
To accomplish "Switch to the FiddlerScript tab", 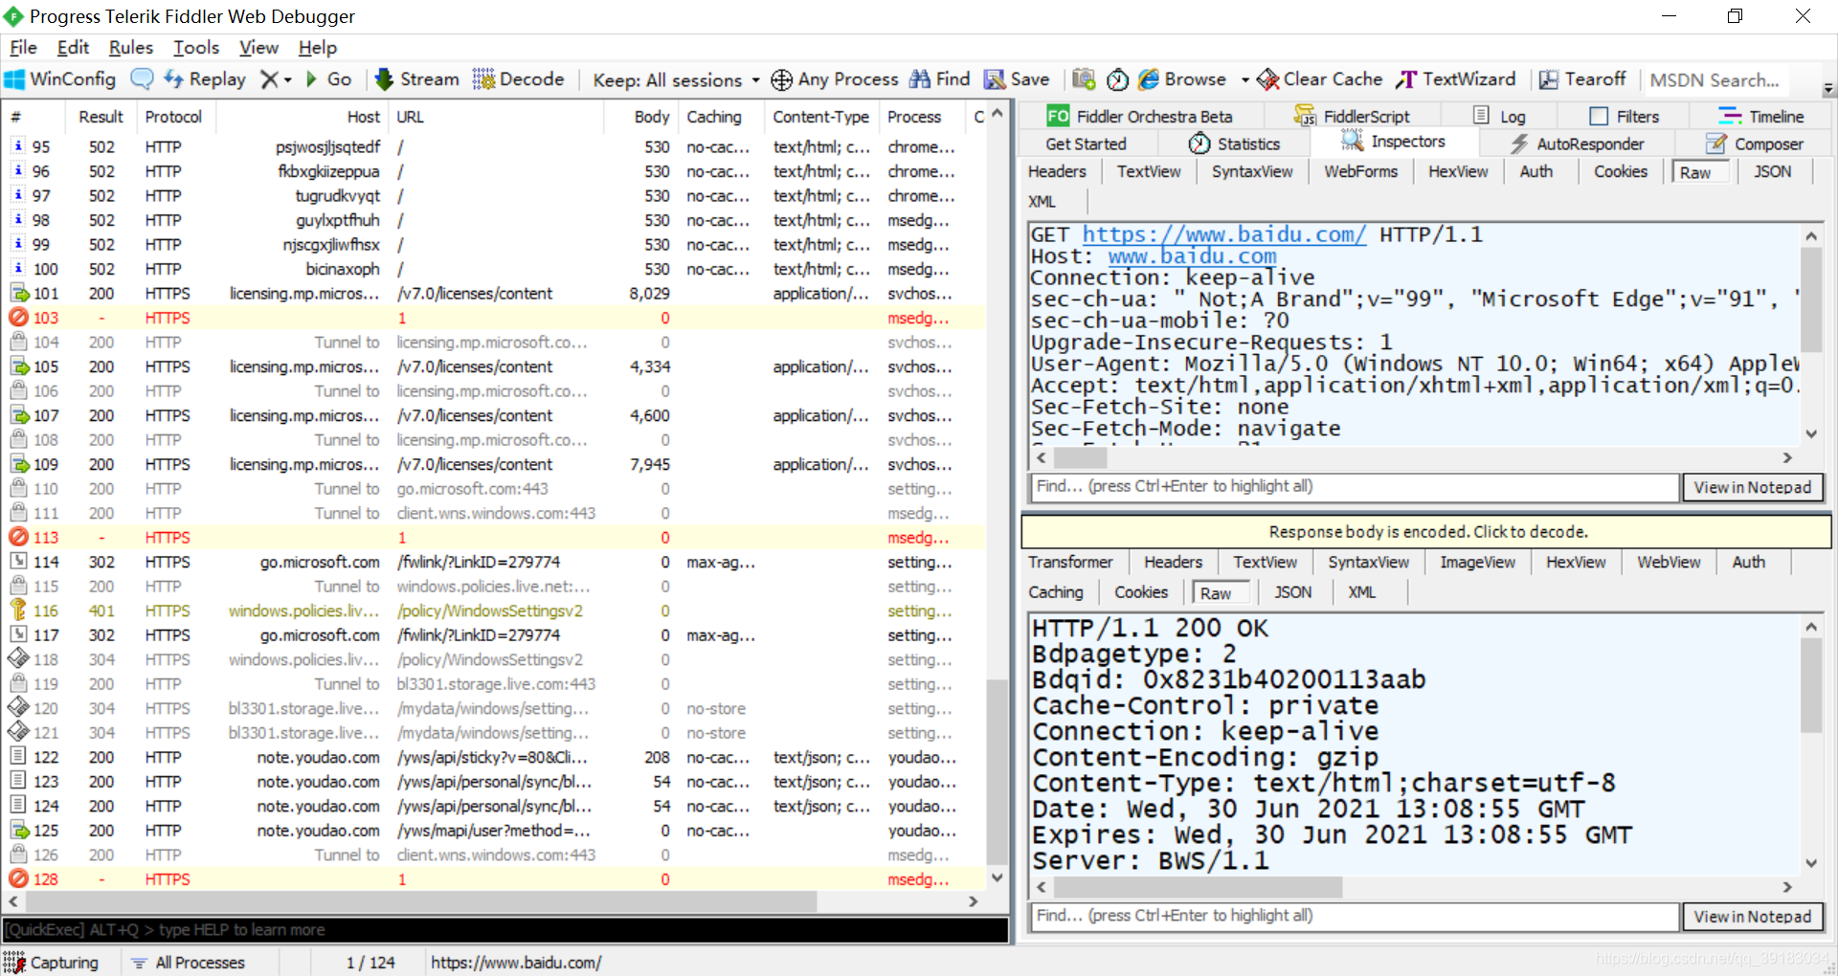I will point(1352,117).
